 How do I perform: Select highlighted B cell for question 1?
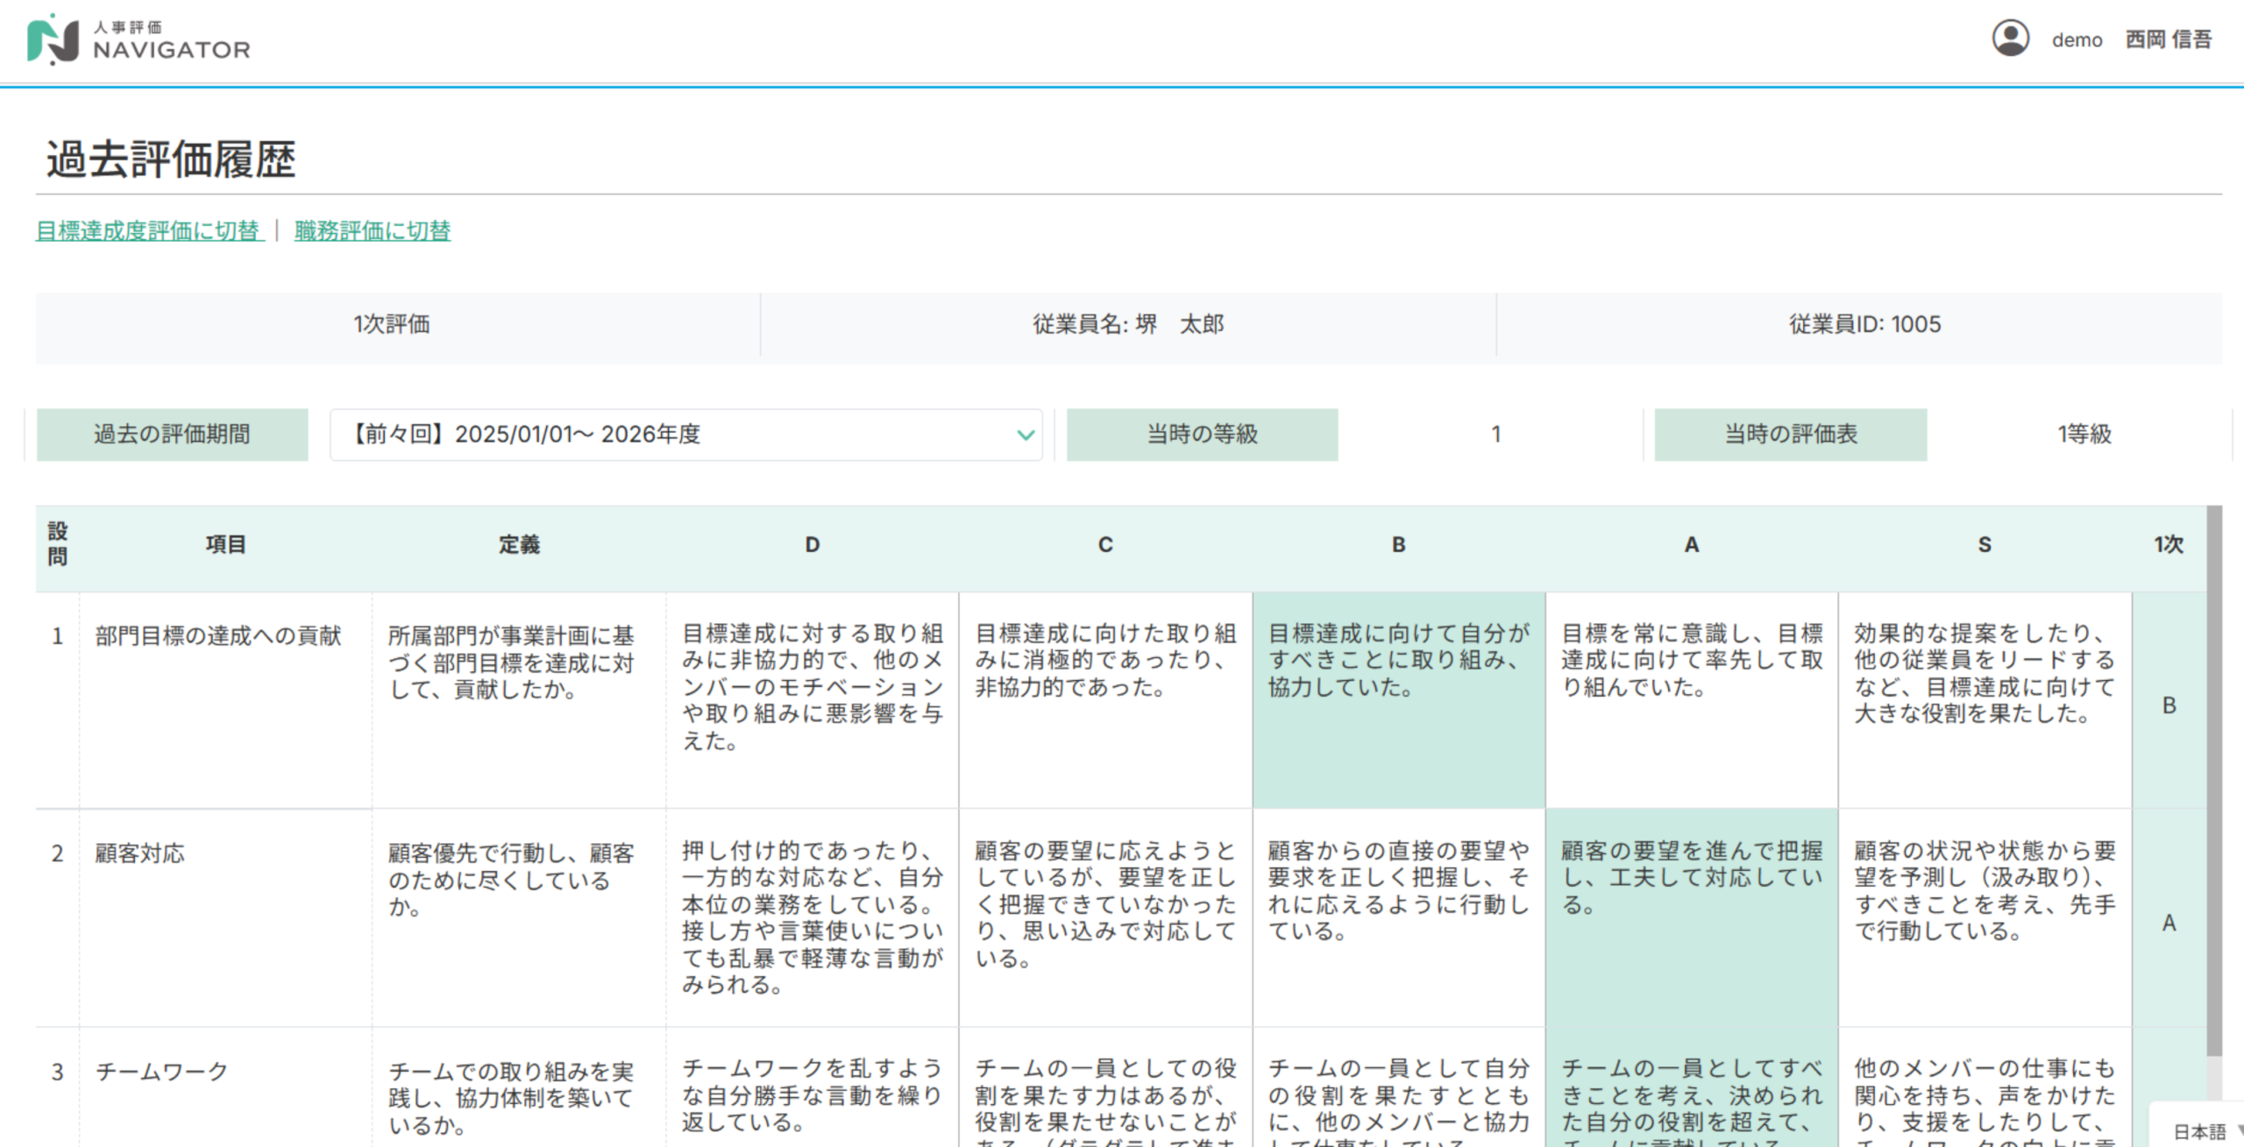1398,699
